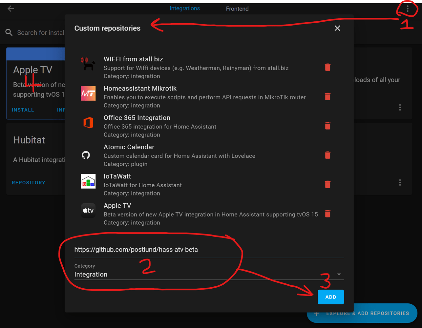Click the Lovelace custom calendar card description
This screenshot has height=328, width=422.
coord(179,156)
